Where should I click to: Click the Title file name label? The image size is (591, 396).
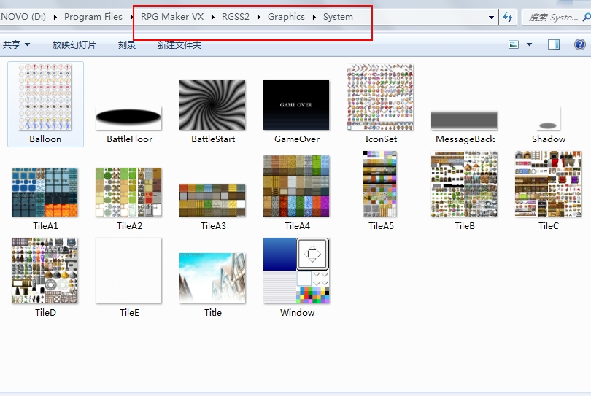pos(212,312)
